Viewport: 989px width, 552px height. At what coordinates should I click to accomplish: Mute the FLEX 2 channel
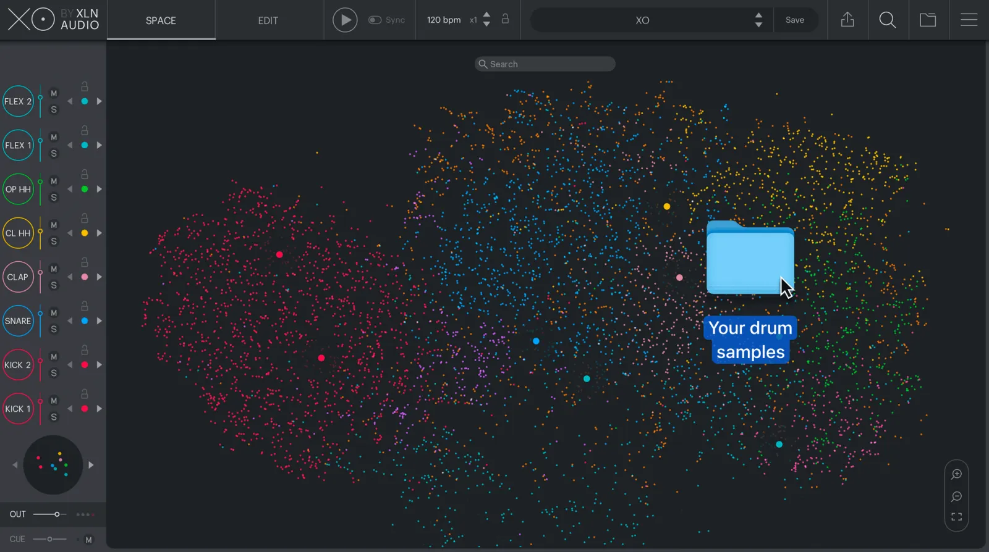54,93
